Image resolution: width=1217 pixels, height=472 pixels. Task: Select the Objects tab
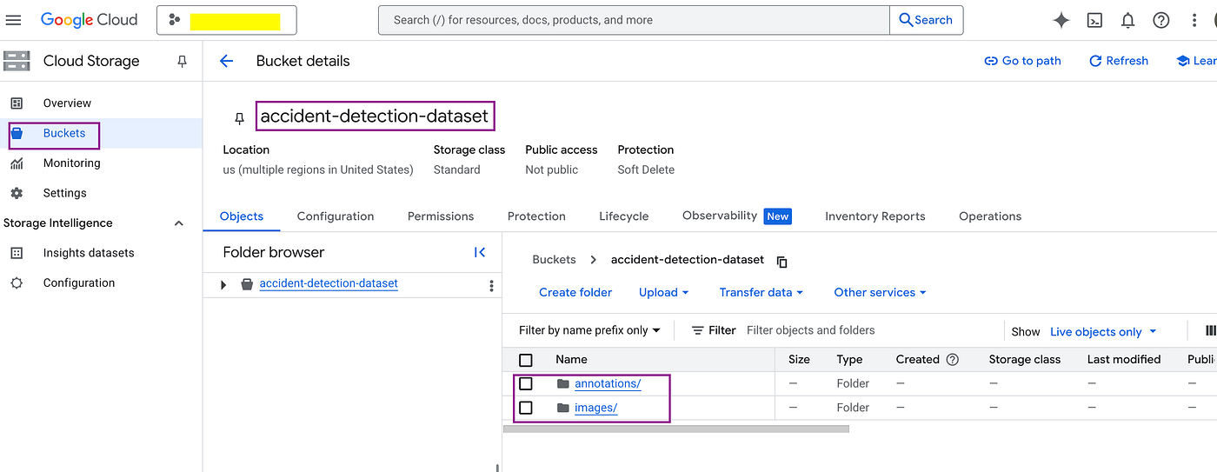(x=242, y=216)
